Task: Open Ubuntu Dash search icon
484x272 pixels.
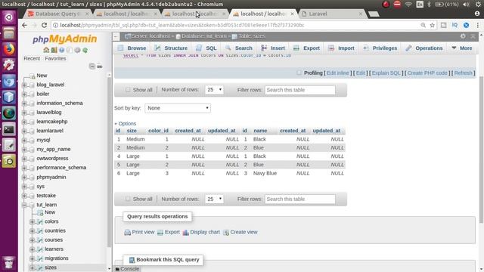Action: point(9,17)
